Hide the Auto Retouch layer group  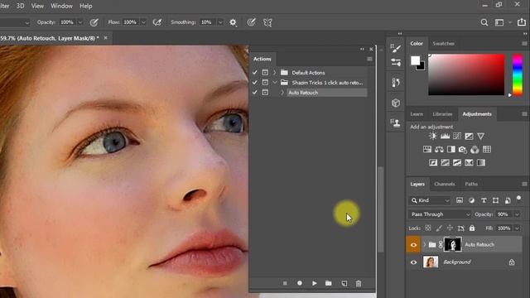[x=413, y=245]
